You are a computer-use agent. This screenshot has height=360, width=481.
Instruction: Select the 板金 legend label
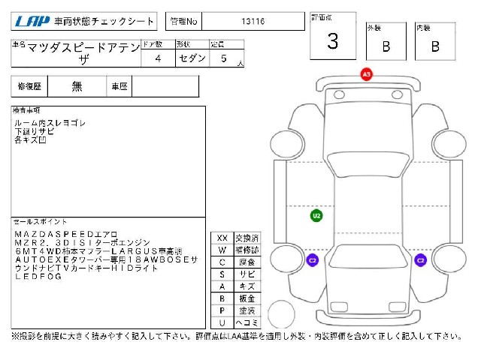pos(247,298)
